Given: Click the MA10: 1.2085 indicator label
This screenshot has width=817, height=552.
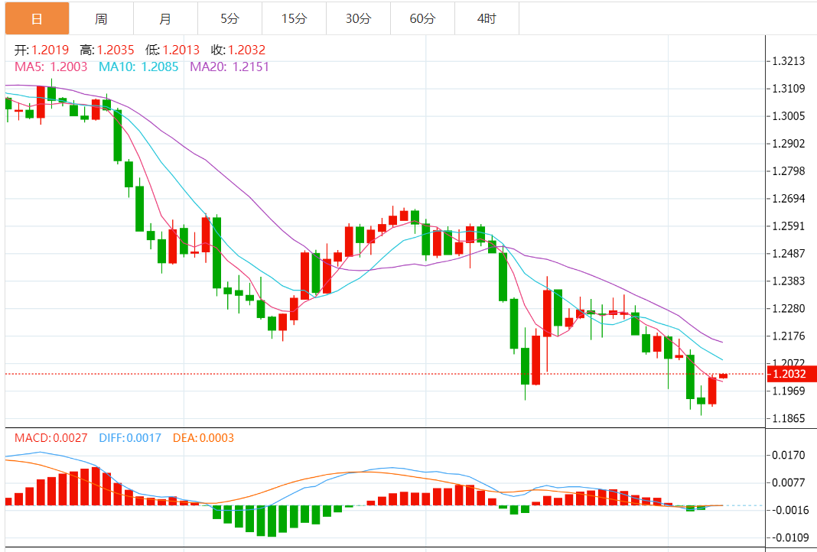Looking at the screenshot, I should [138, 67].
